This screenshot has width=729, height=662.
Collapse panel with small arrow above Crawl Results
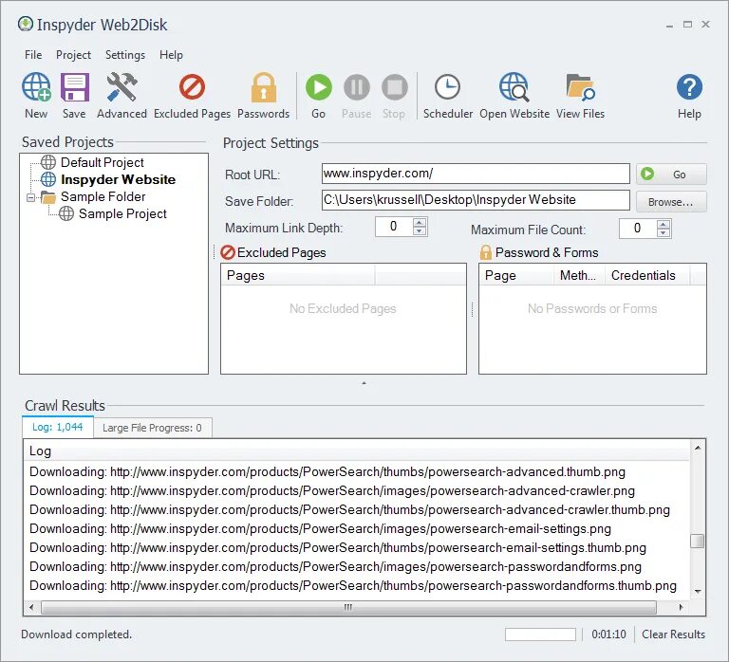(364, 383)
